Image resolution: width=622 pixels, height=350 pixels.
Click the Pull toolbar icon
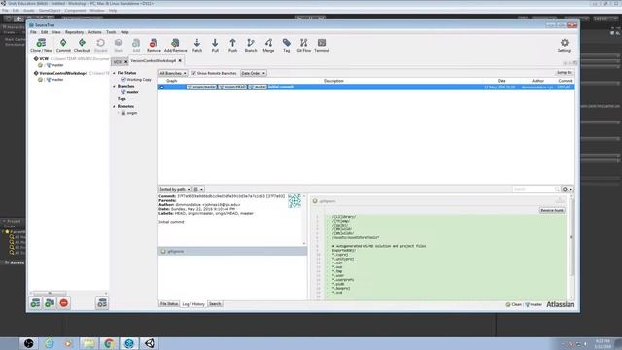[215, 46]
